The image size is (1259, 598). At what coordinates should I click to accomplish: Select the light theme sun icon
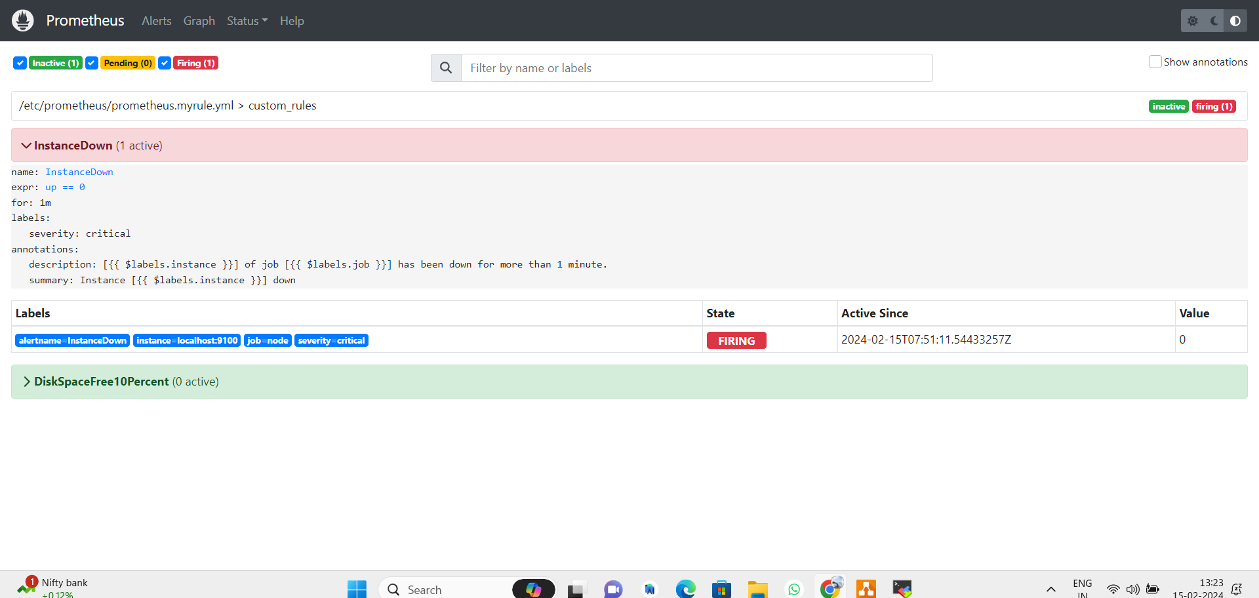click(1192, 20)
